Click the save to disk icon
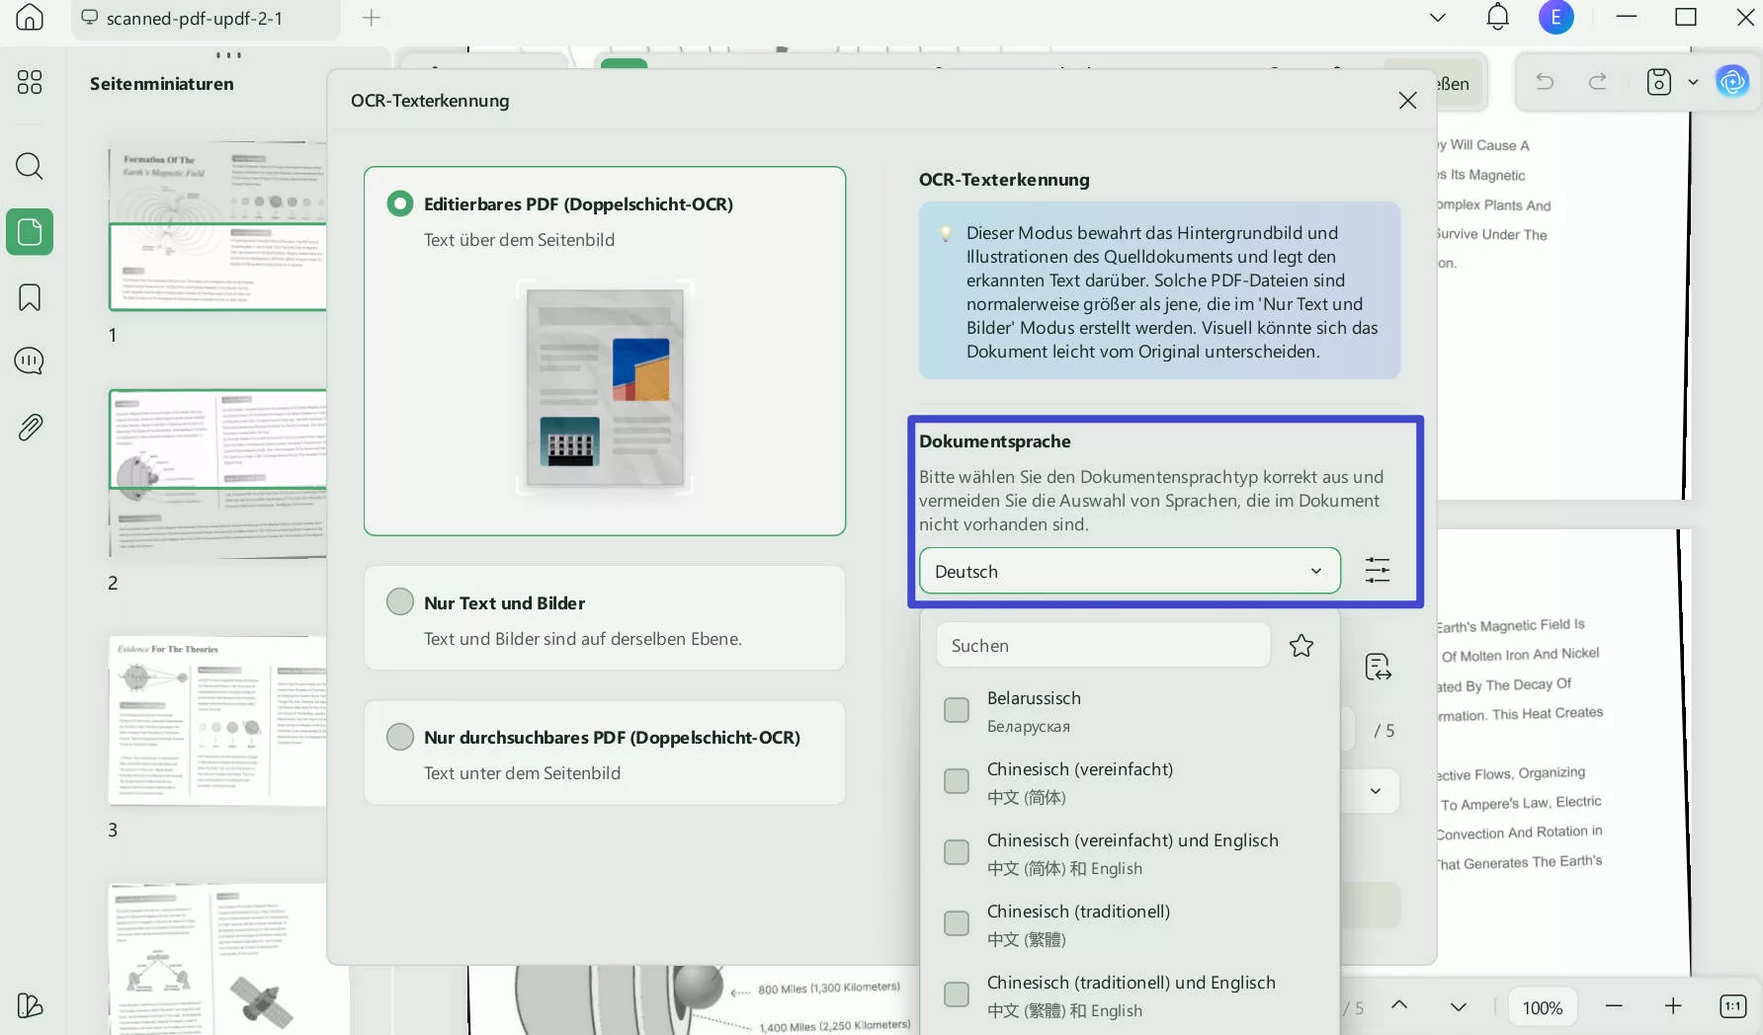 [x=1659, y=82]
